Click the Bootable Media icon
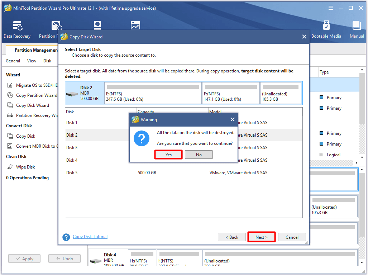Screen dimensions: 368x275 pos(326,25)
